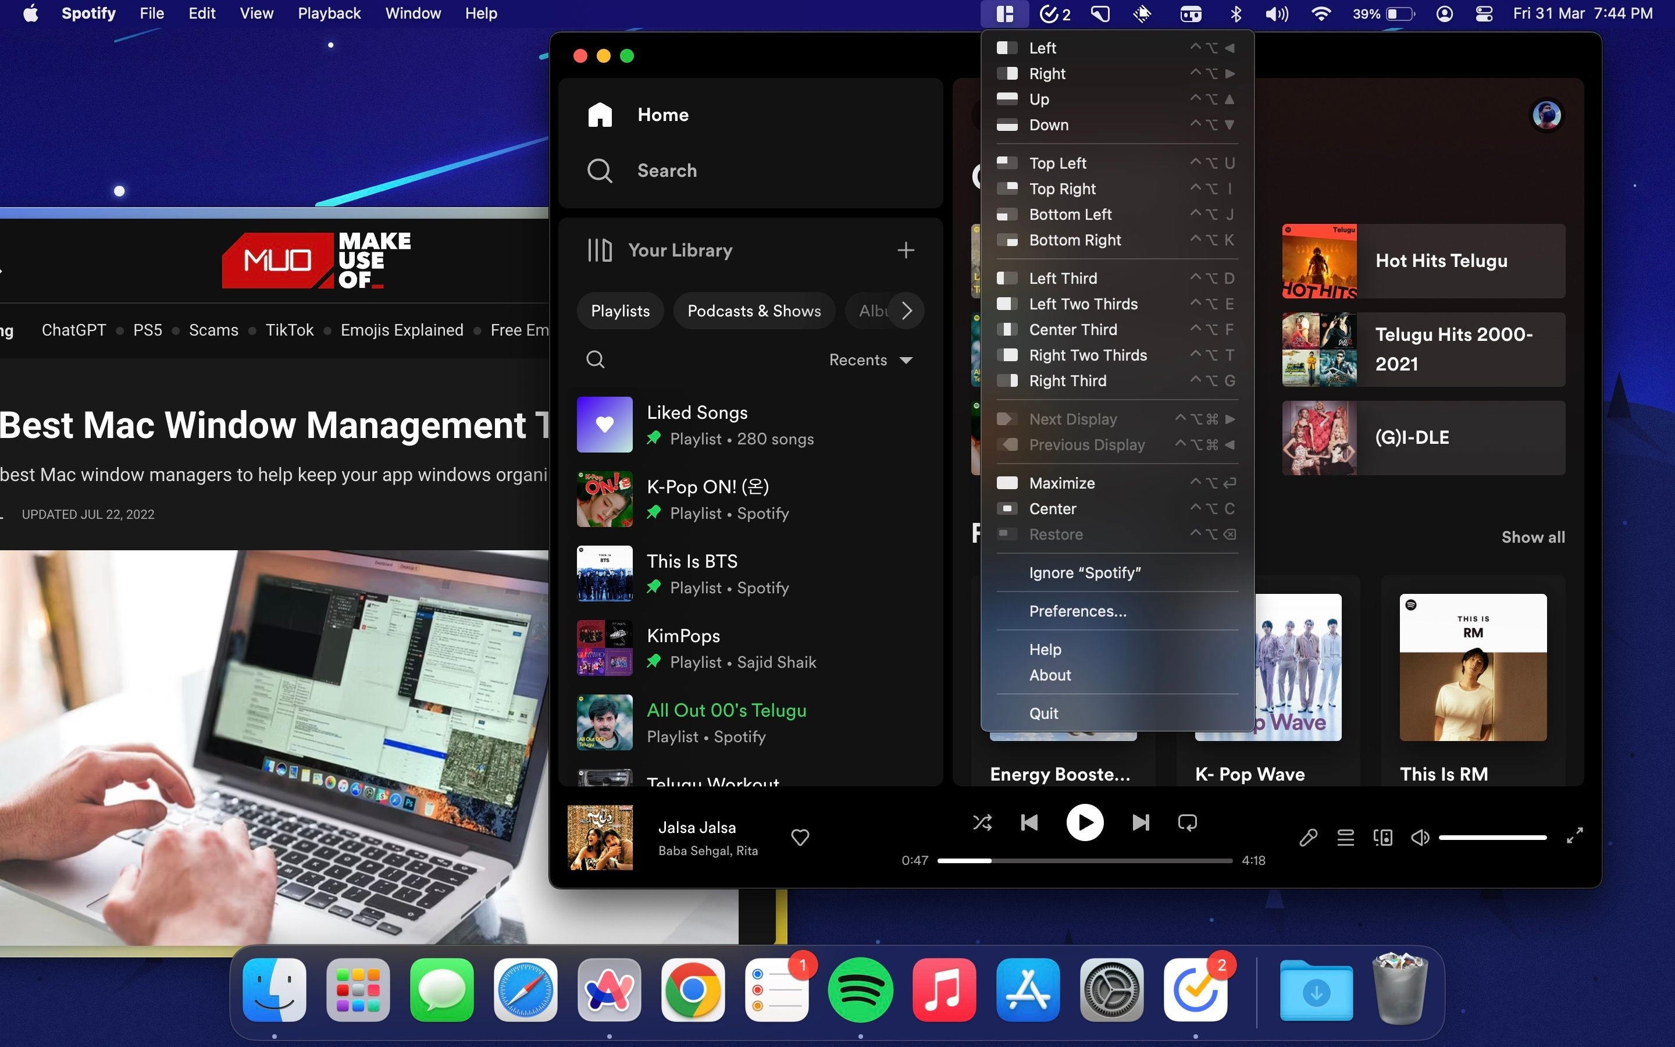Open Control Center toggles in menu bar
Image resolution: width=1675 pixels, height=1047 pixels.
1484,14
